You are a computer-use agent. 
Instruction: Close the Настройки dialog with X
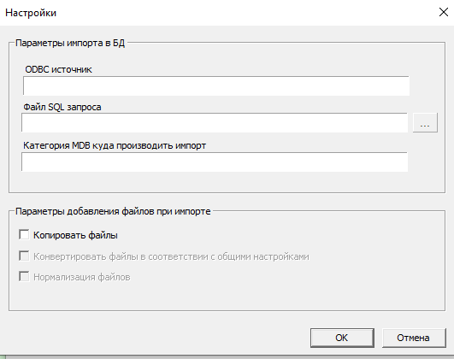(x=444, y=12)
